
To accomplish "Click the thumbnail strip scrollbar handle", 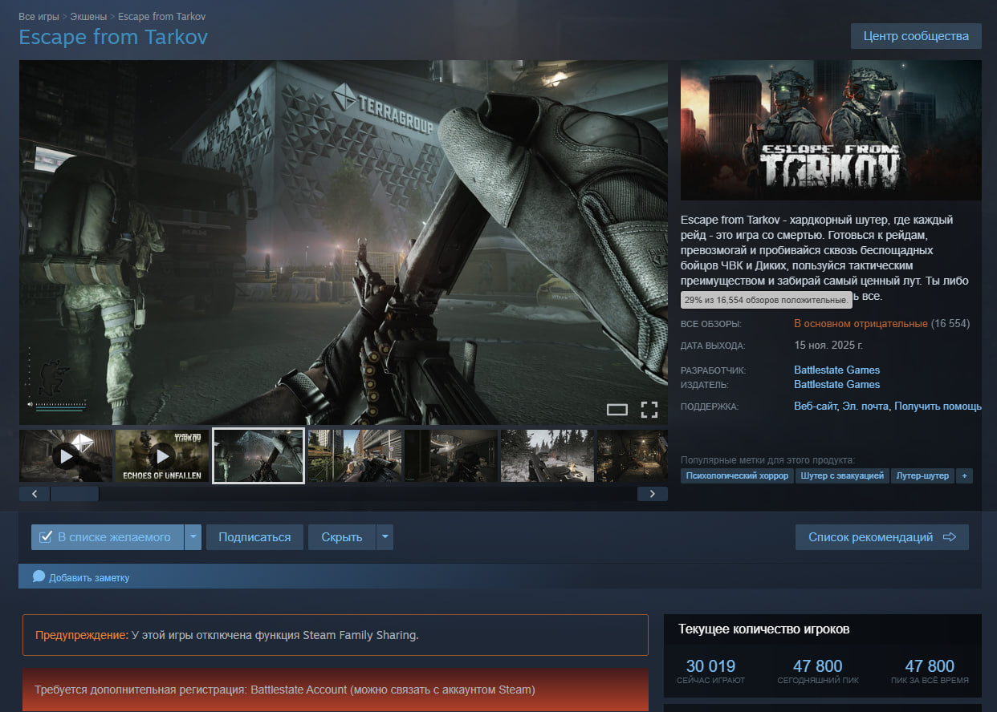I will click(75, 494).
